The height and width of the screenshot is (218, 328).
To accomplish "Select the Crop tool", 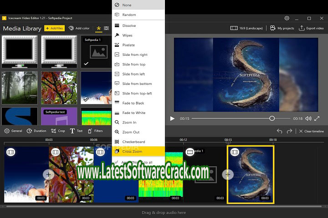I will pyautogui.click(x=58, y=131).
